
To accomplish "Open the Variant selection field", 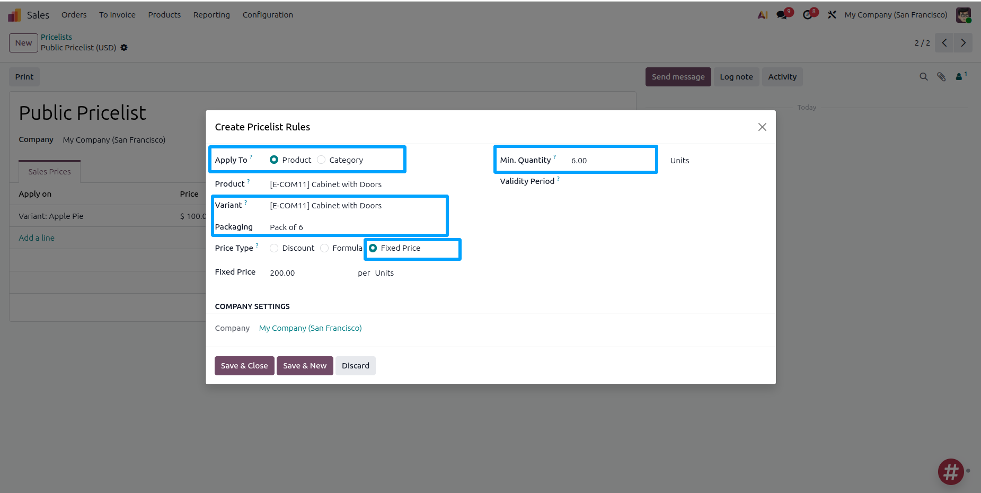I will 325,205.
